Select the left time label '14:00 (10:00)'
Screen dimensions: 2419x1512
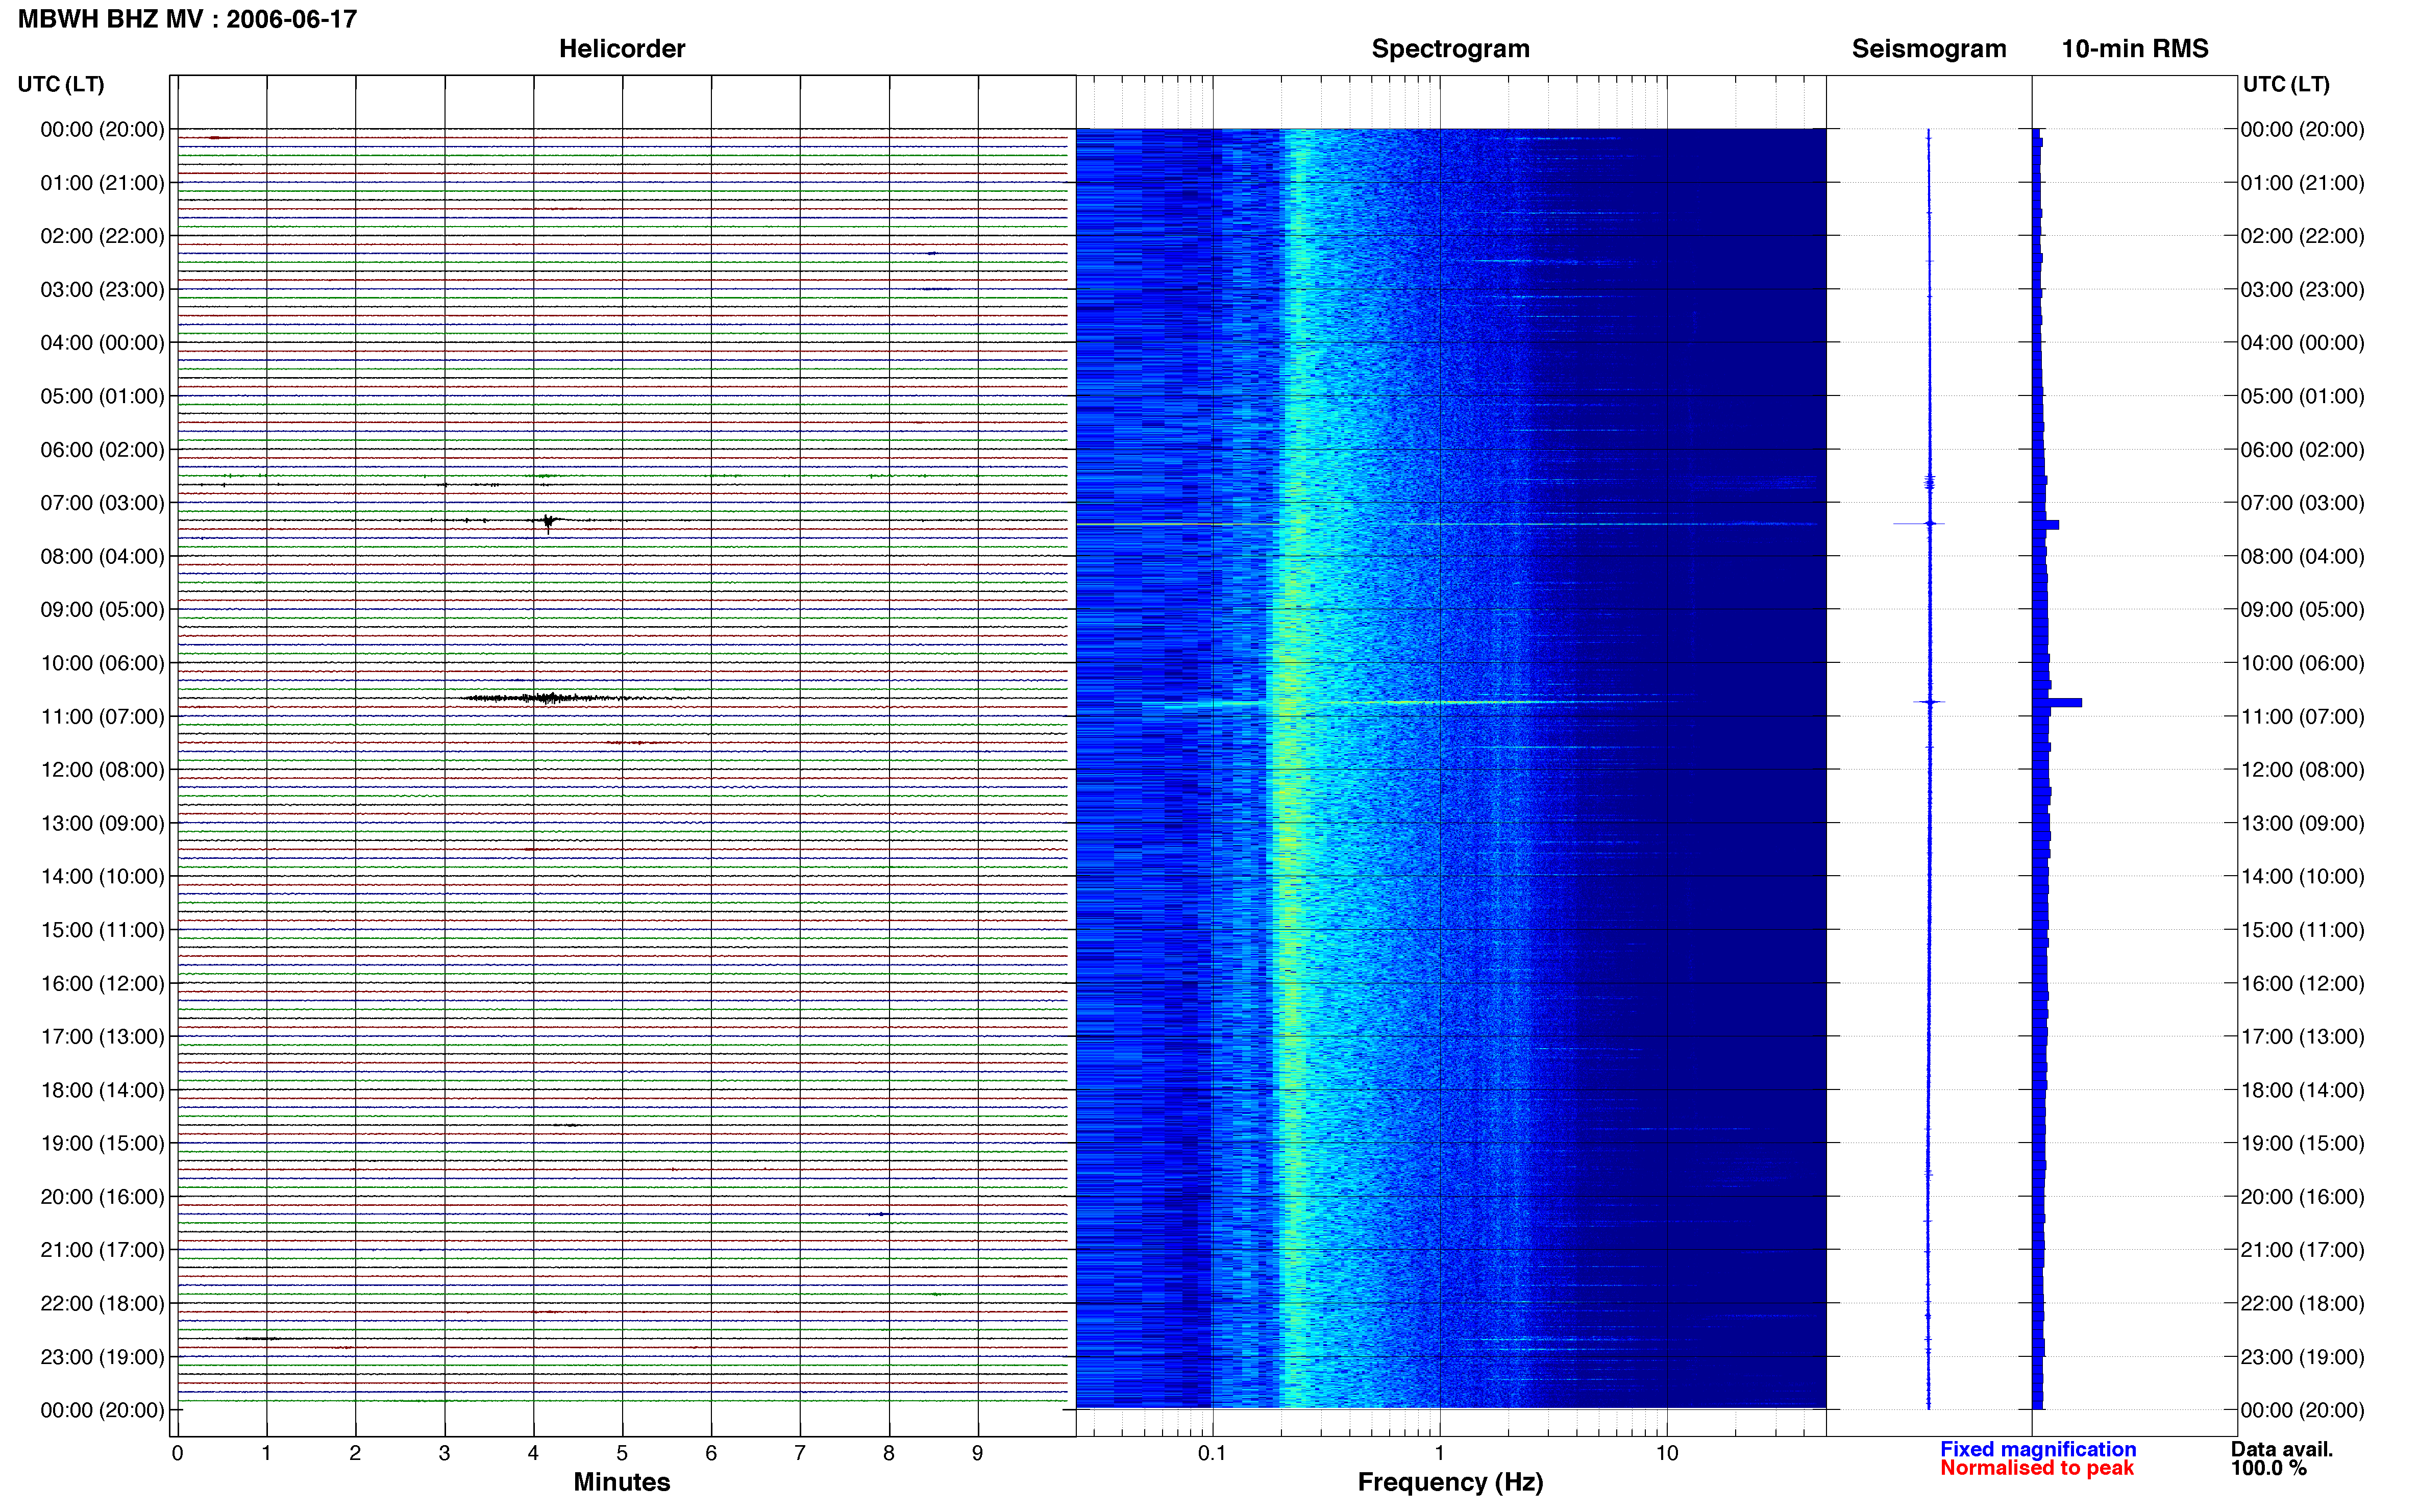[102, 877]
